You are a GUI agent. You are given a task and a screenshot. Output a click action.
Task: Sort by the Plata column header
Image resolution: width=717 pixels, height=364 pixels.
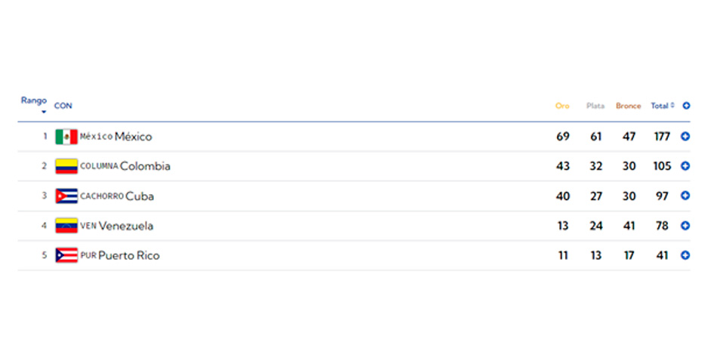595,106
